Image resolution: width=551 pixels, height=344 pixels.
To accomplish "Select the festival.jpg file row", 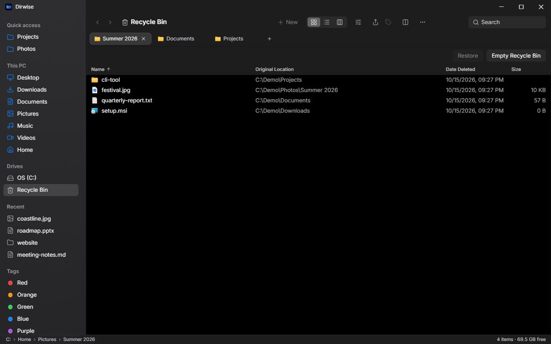I will click(x=319, y=90).
